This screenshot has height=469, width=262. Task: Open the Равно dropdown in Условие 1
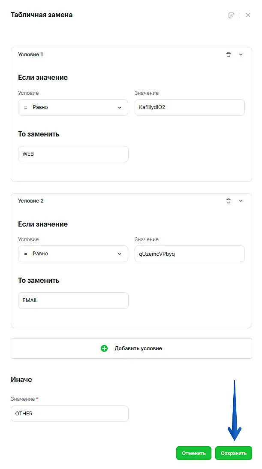[73, 107]
